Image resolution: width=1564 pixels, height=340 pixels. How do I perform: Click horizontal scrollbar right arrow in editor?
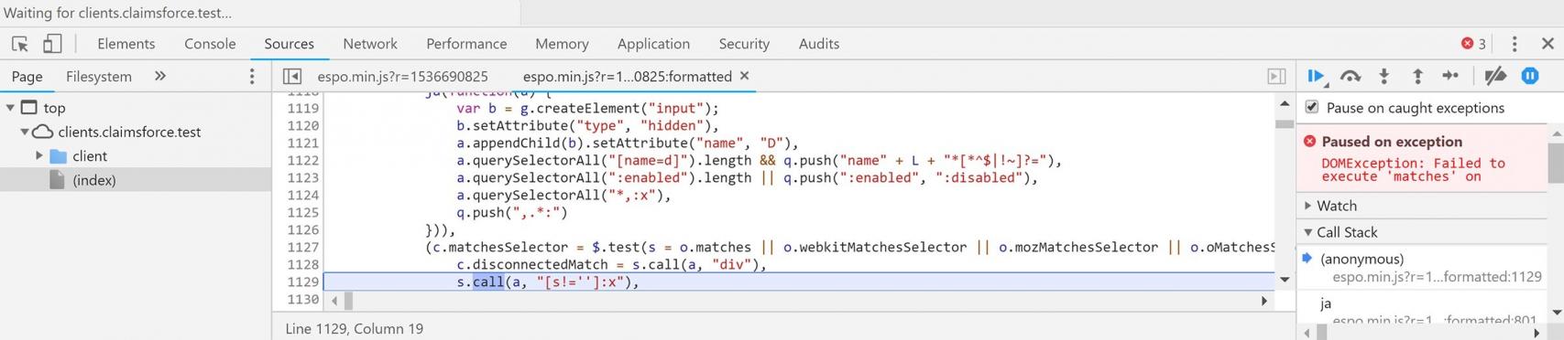coord(1264,300)
